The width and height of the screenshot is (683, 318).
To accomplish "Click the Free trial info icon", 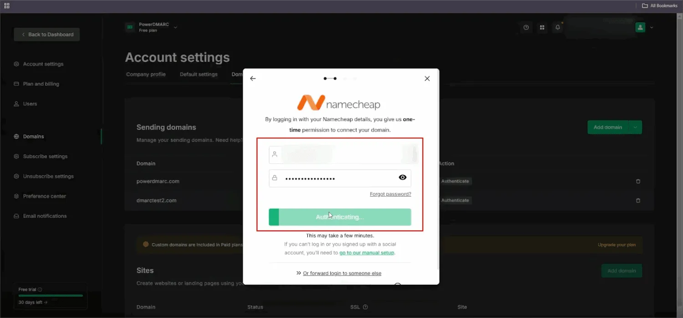I will click(40, 290).
